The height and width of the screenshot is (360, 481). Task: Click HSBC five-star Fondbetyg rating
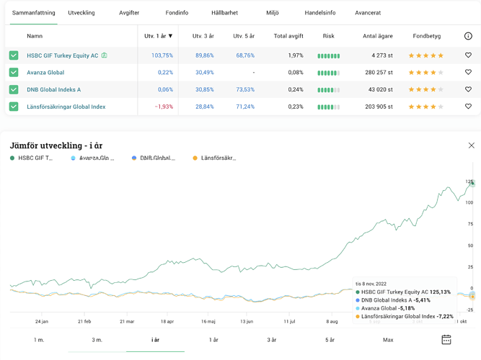pyautogui.click(x=425, y=55)
